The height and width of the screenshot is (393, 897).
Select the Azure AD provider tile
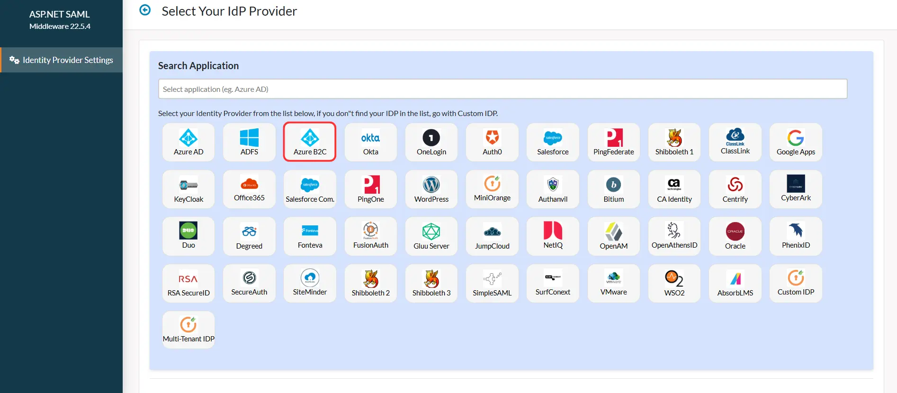[x=188, y=142]
